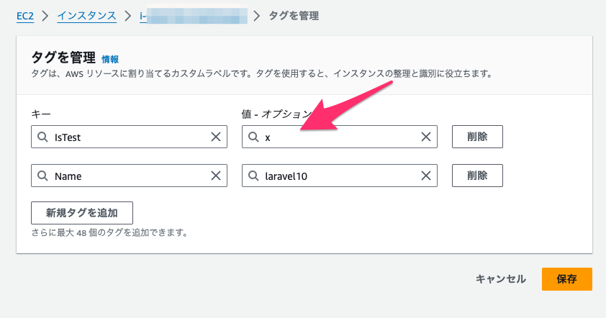The width and height of the screenshot is (606, 318).
Task: Focus the x value input
Action: pos(340,137)
